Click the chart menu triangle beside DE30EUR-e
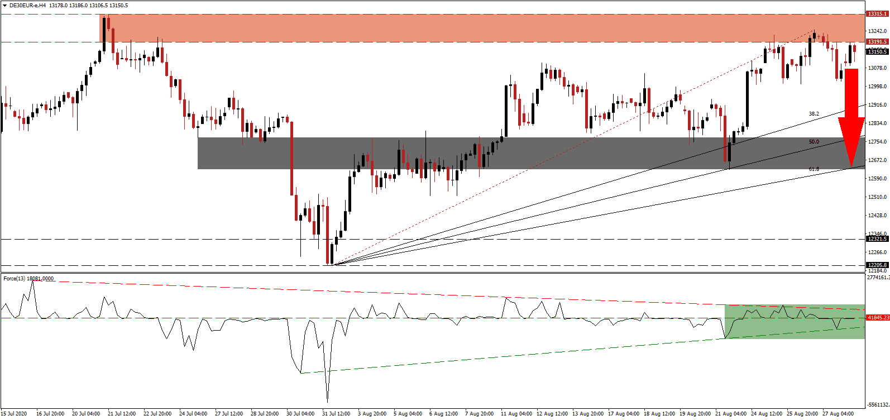Screen dimensions: 890x420 point(4,6)
